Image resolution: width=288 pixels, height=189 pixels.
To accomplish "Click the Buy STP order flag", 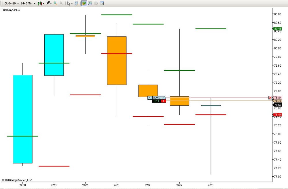I will tap(159, 98).
